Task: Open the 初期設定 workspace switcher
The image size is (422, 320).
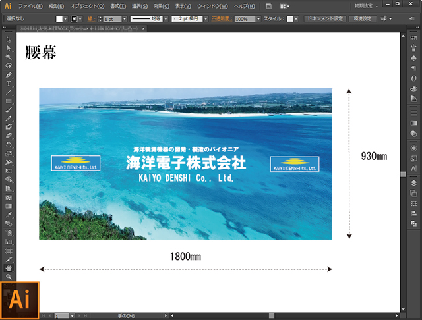Action: (x=366, y=6)
